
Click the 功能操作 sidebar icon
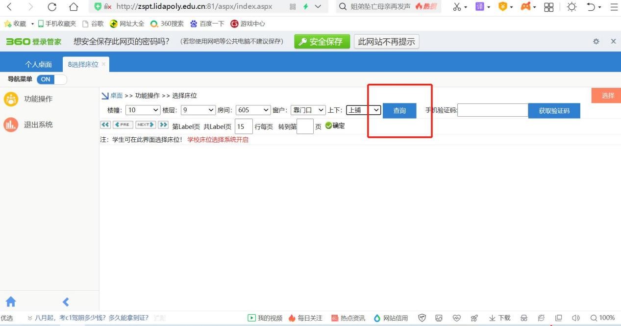11,99
